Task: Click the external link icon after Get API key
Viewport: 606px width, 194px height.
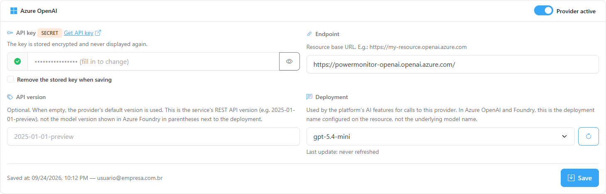Action: pos(98,33)
